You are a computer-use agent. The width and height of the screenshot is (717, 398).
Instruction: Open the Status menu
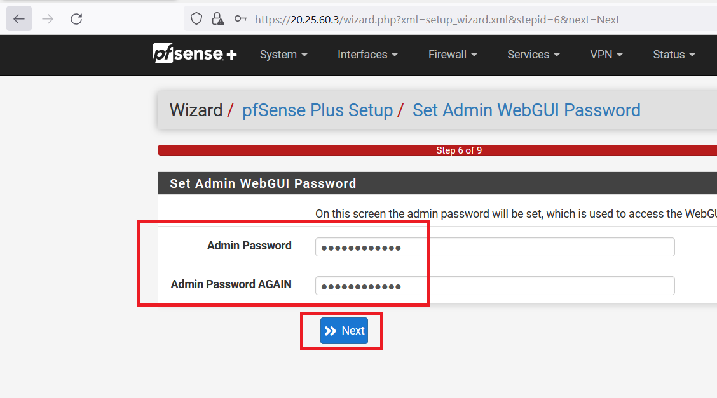click(674, 55)
